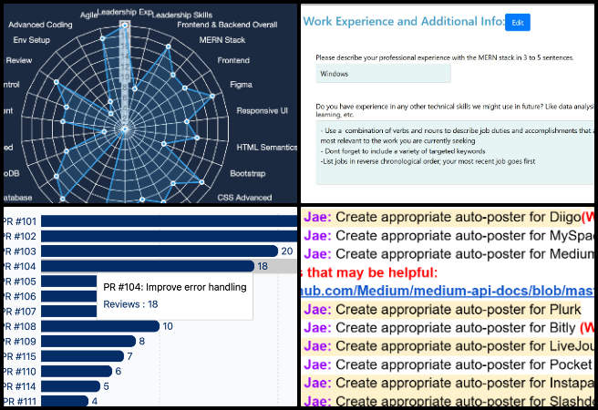Click the 'Responsive UI' radar label
The width and height of the screenshot is (598, 410).
pos(262,110)
